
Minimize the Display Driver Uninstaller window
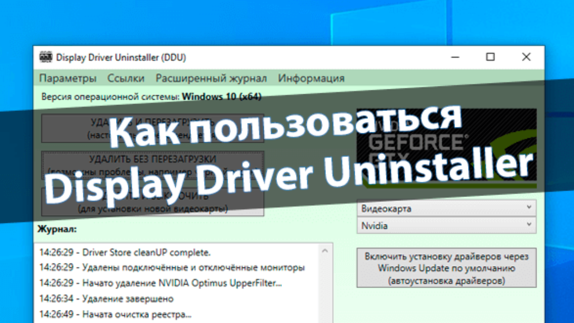456,57
